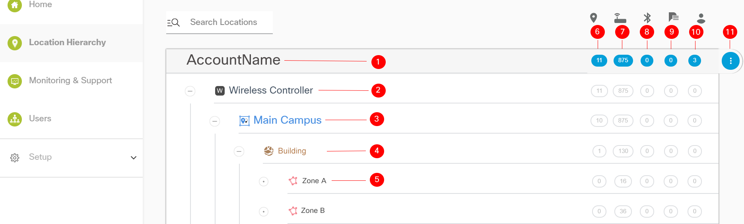Image resolution: width=744 pixels, height=224 pixels.
Task: Click the 875 badge on AccountName row
Action: [623, 60]
